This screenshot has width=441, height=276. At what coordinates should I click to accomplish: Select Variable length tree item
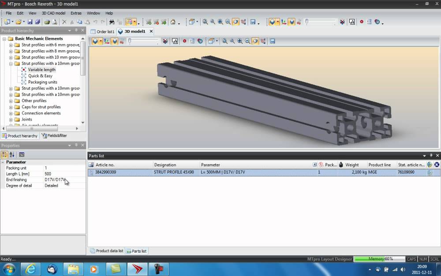(x=41, y=70)
